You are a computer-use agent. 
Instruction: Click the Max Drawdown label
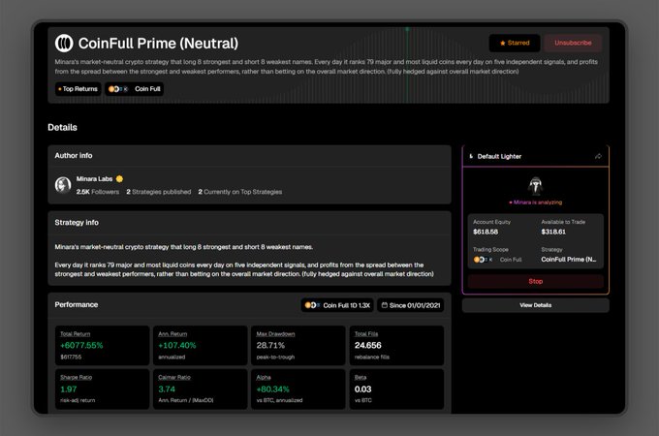tap(275, 334)
